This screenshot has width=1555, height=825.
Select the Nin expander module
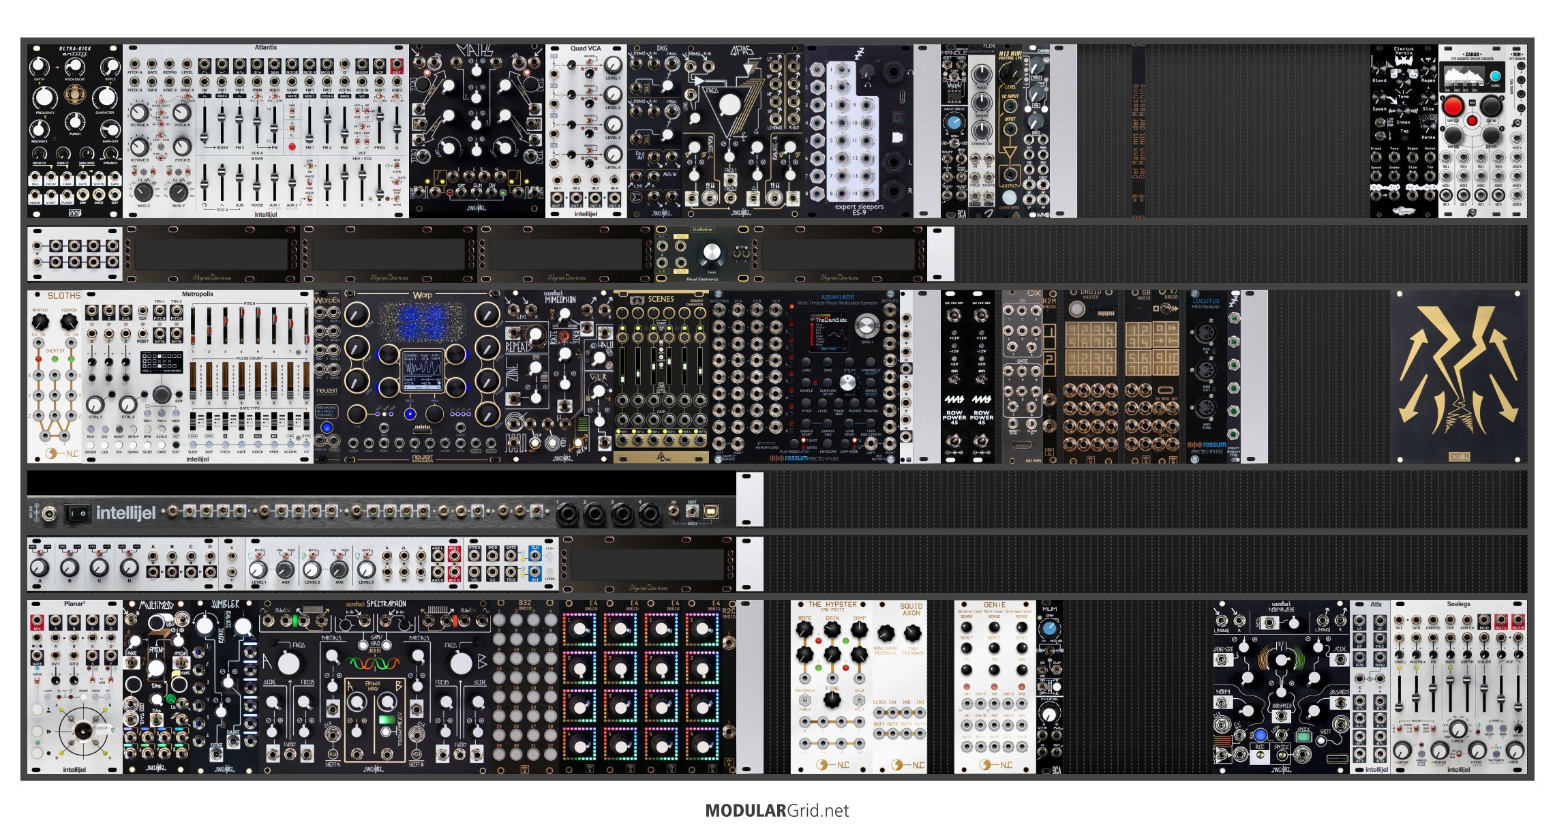(x=1517, y=131)
